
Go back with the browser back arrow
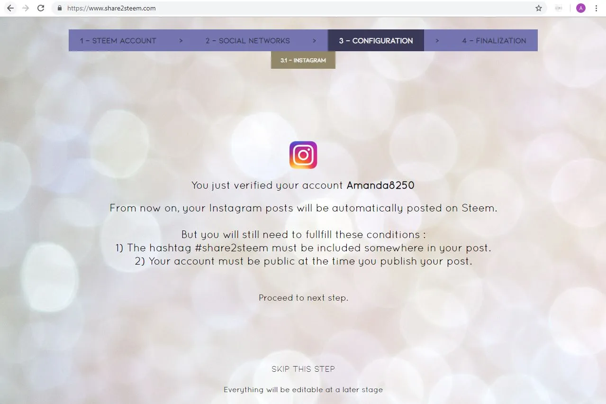(10, 8)
